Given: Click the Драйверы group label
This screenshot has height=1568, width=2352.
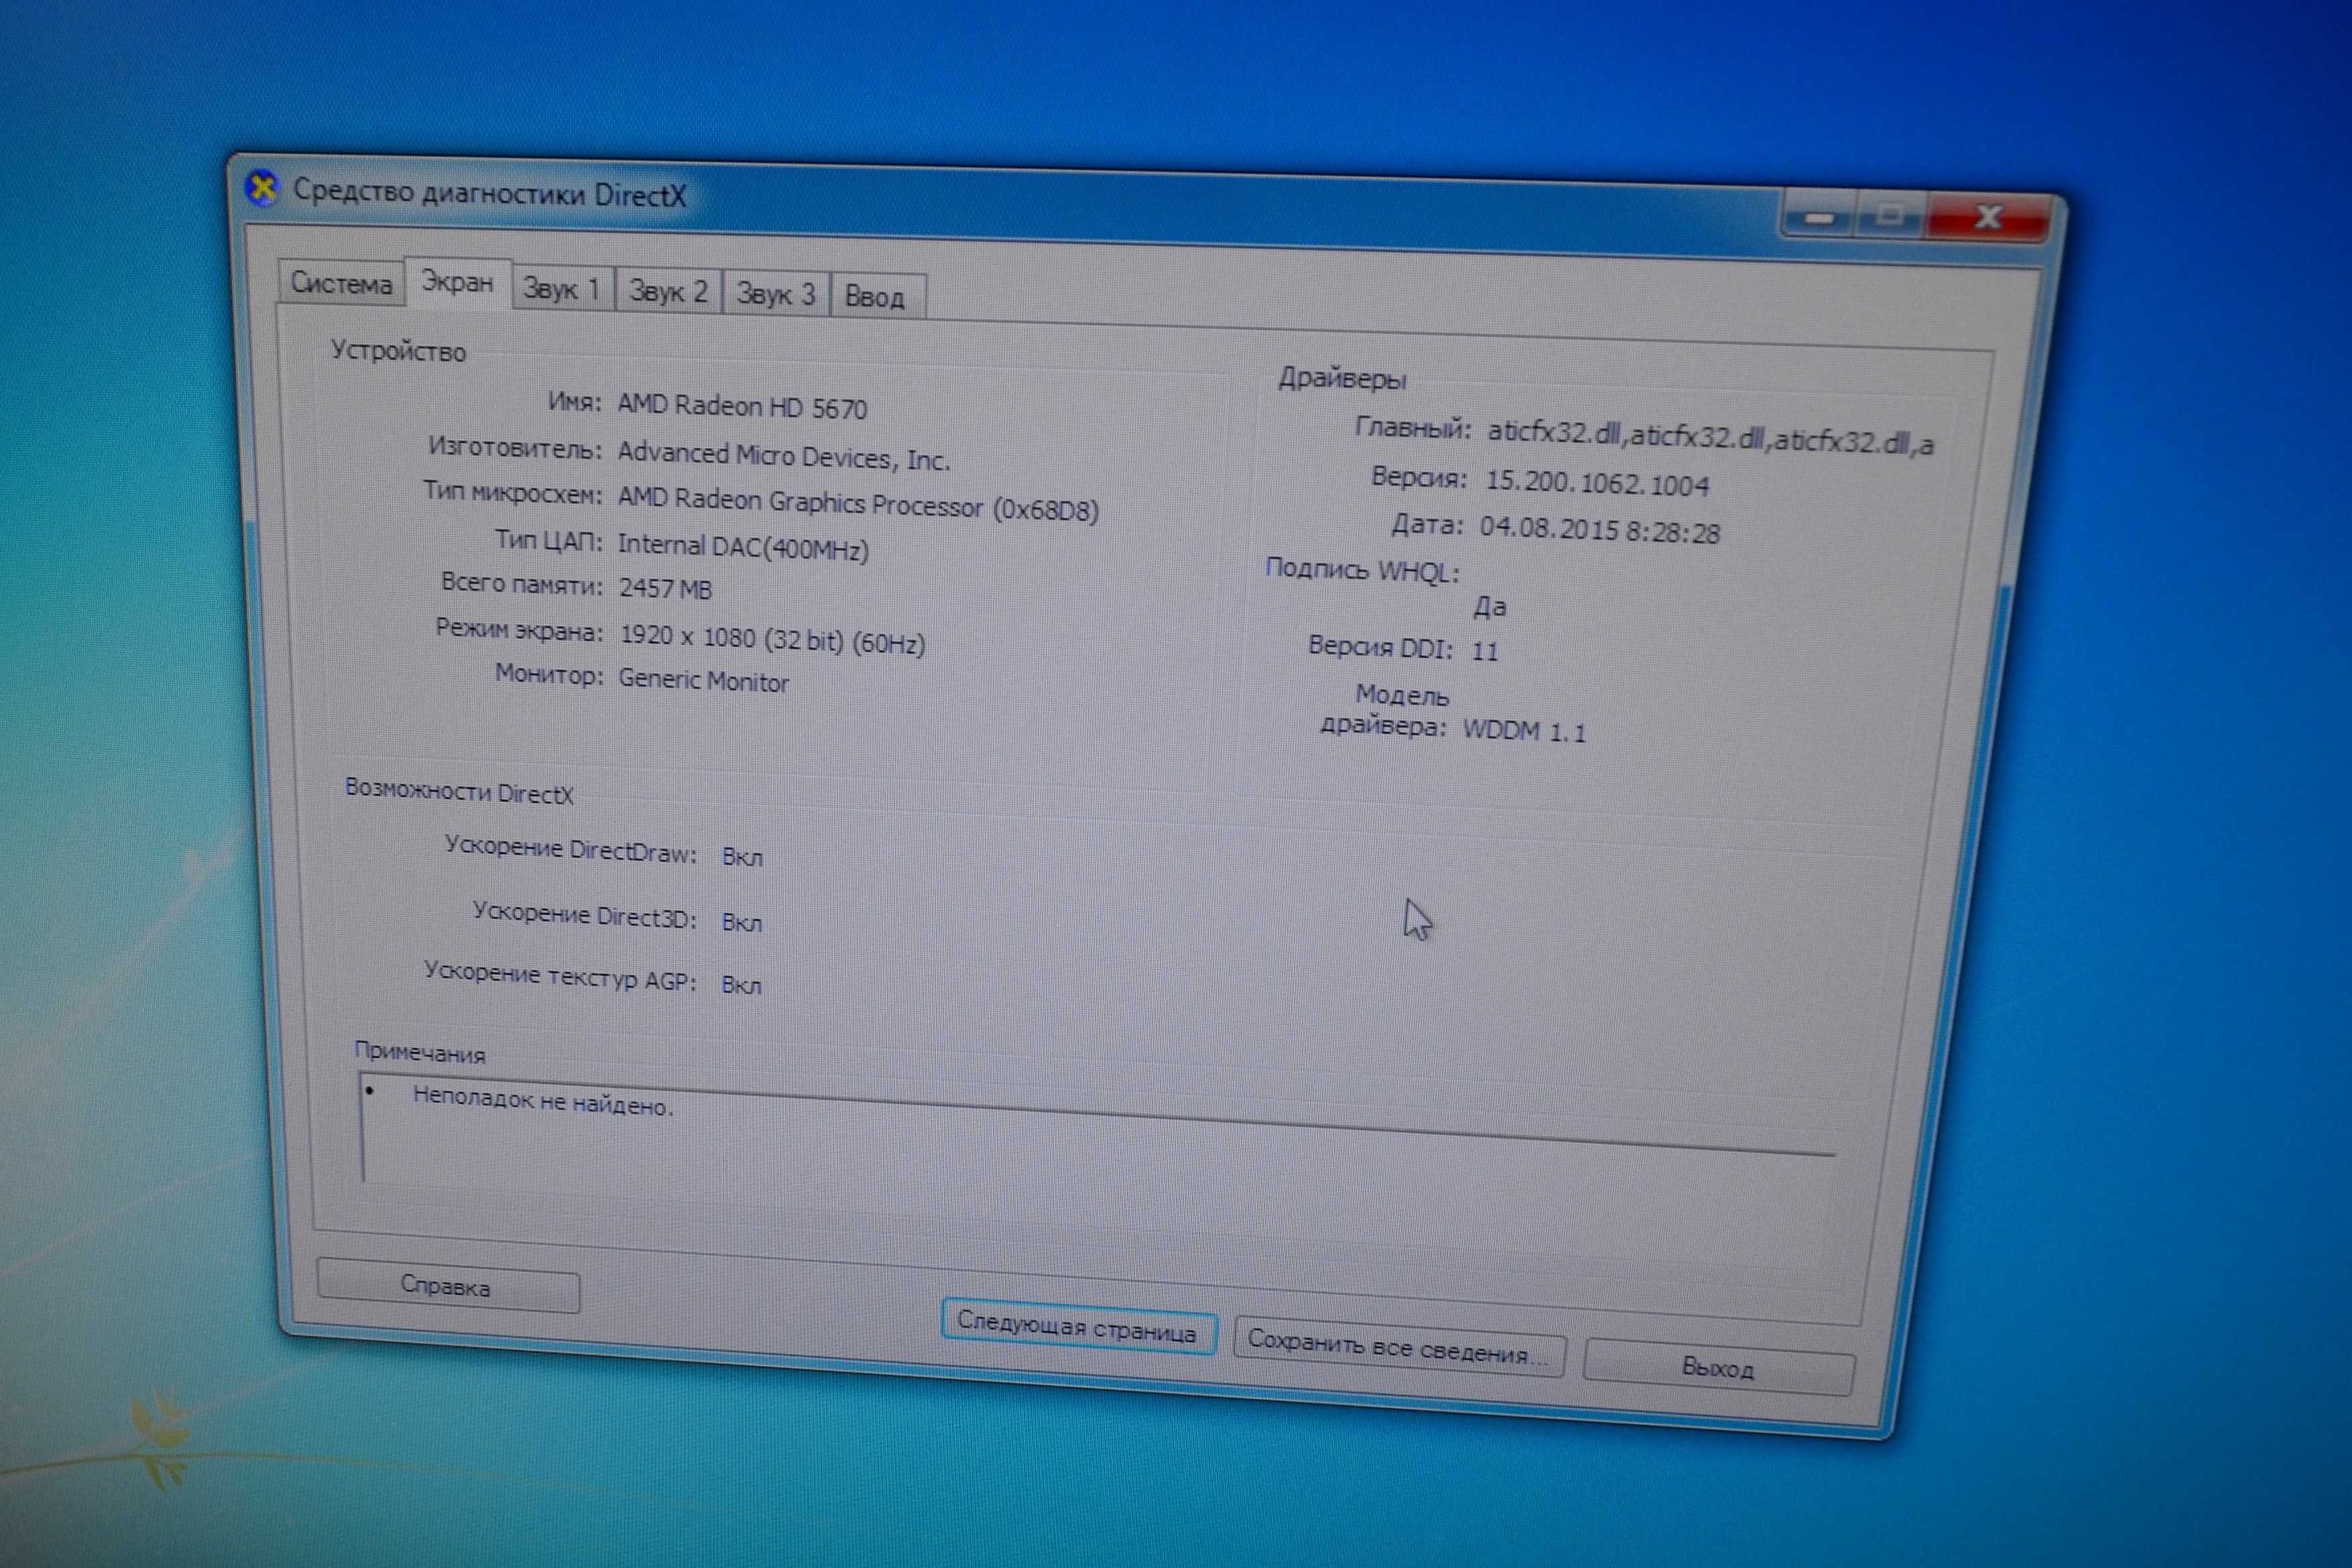Looking at the screenshot, I should click(x=1342, y=378).
